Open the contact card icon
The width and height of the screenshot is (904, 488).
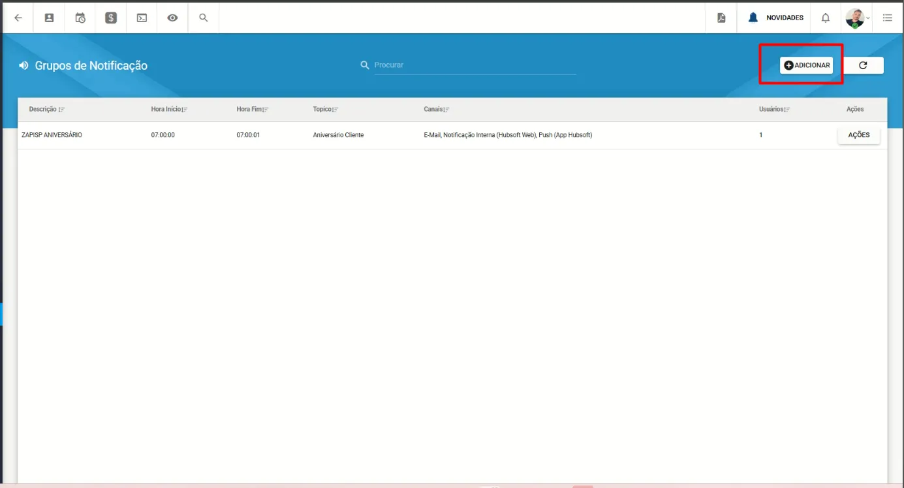point(49,18)
